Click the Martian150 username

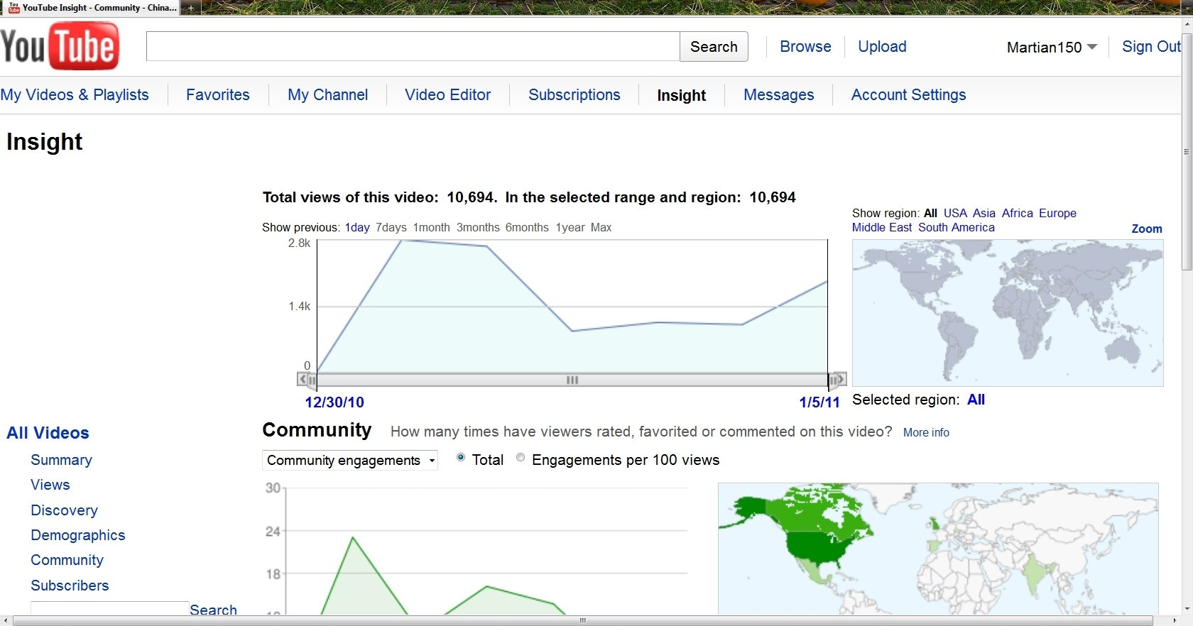pyautogui.click(x=1044, y=48)
